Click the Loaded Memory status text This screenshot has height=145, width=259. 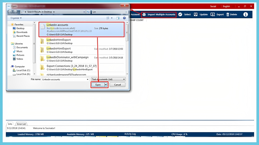[31, 134]
